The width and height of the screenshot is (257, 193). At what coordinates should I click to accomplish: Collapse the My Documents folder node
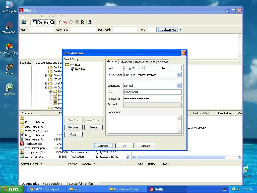click(46, 88)
